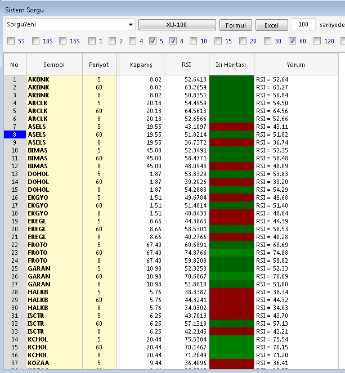Image resolution: width=345 pixels, height=373 pixels.
Task: Click the red heat map cell for row 9
Action: 231,142
